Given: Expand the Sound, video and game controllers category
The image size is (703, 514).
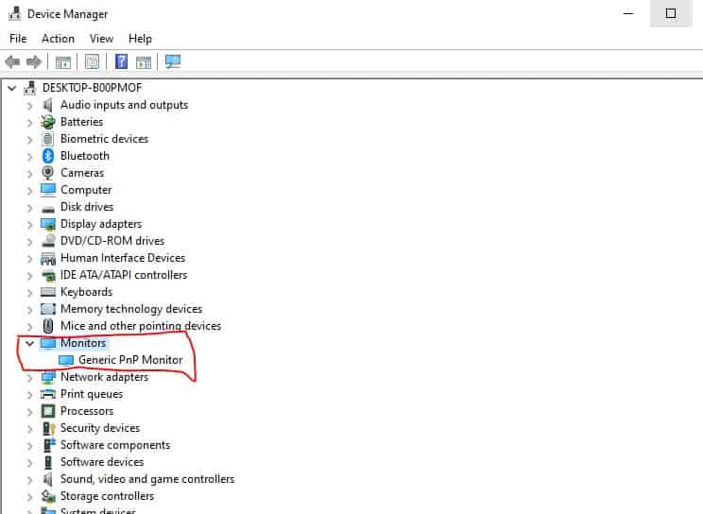Looking at the screenshot, I should coord(29,480).
